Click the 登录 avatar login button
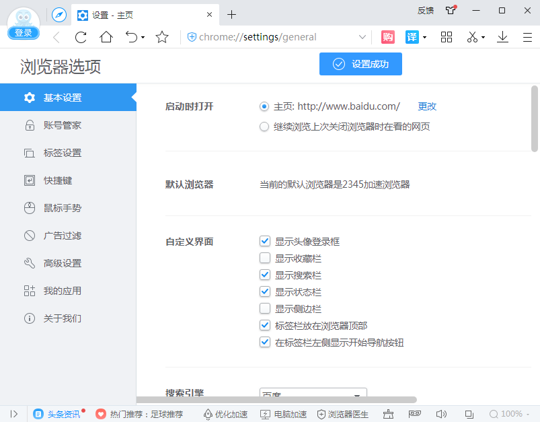The height and width of the screenshot is (422, 540). (x=24, y=33)
